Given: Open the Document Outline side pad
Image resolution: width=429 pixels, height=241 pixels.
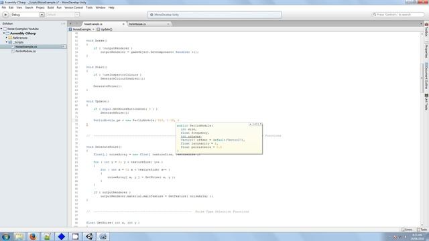Looking at the screenshot, I should point(426,76).
